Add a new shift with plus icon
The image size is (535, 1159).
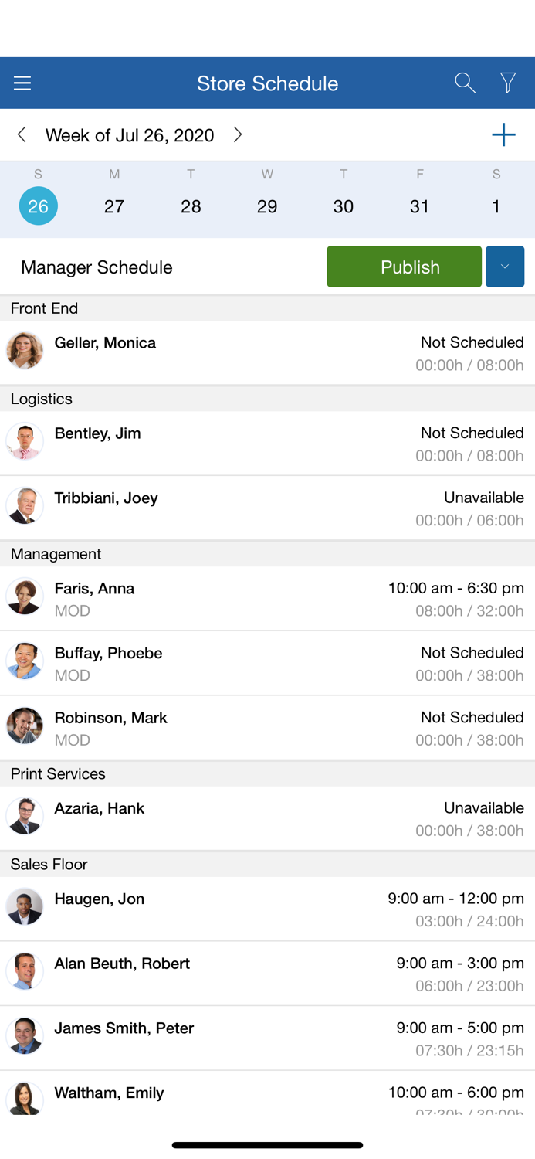503,135
